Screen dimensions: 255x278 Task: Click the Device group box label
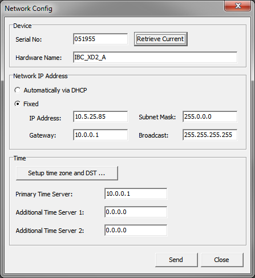pos(22,26)
